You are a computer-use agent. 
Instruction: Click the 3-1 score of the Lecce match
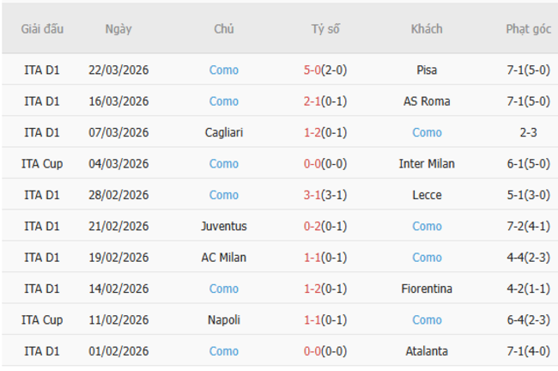312,195
